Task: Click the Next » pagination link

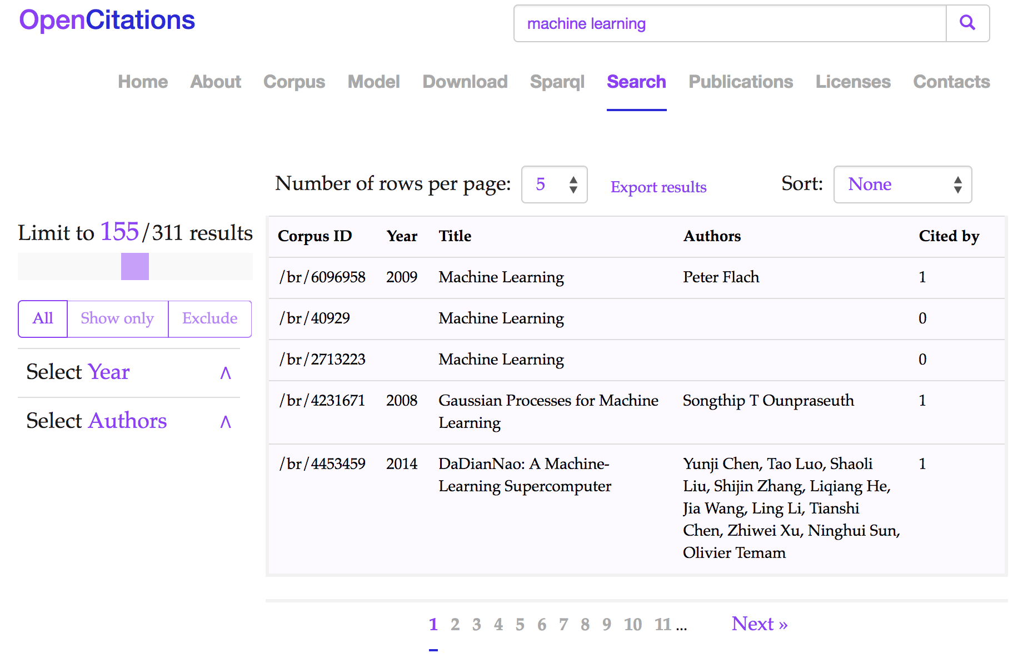Action: (x=760, y=624)
